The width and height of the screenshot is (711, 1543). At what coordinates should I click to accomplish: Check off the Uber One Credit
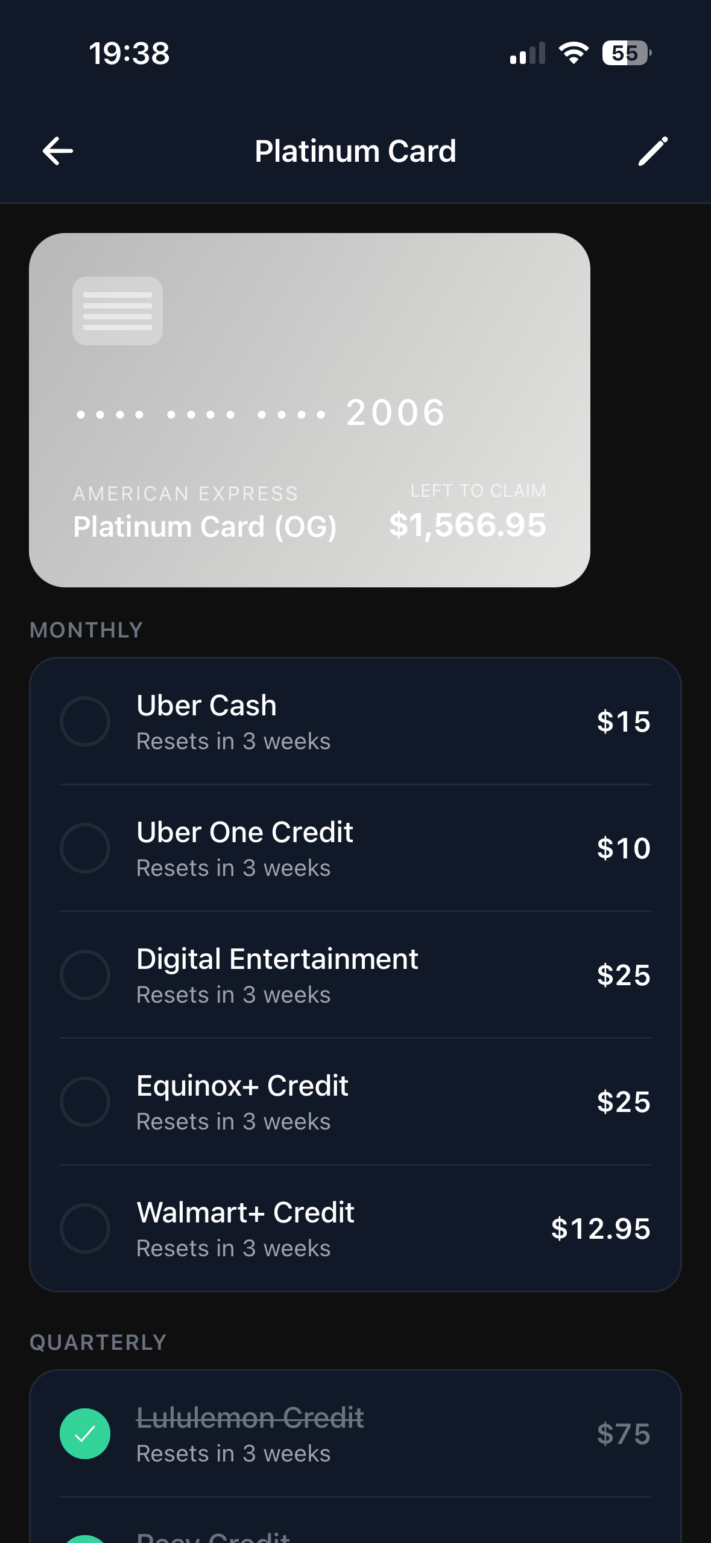click(85, 848)
